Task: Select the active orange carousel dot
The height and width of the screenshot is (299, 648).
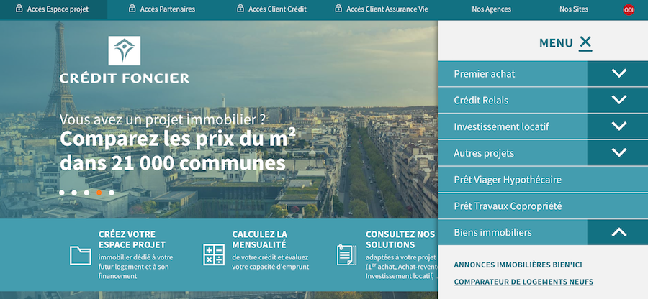Action: 99,193
